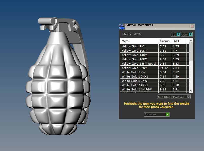Select the Yellow Gold:18KY row
The height and width of the screenshot is (151, 204).
[x=155, y=59]
